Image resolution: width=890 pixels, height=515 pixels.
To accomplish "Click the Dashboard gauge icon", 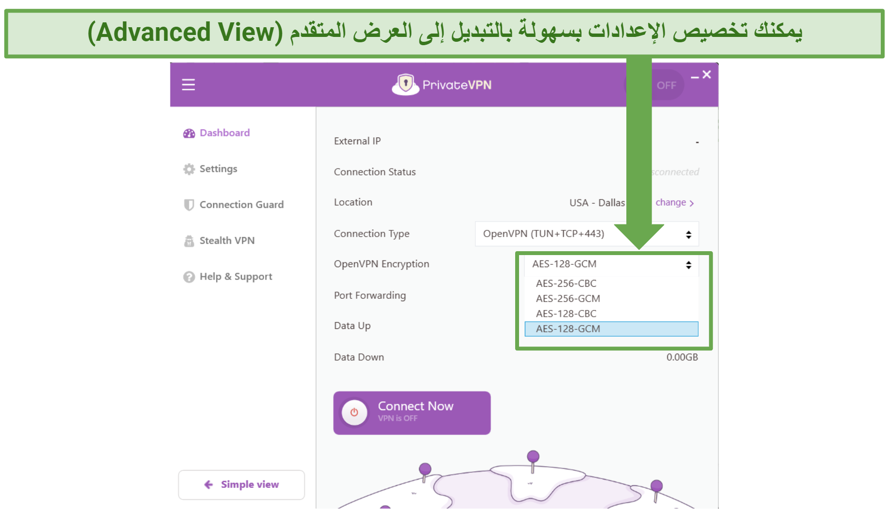I will [x=189, y=133].
